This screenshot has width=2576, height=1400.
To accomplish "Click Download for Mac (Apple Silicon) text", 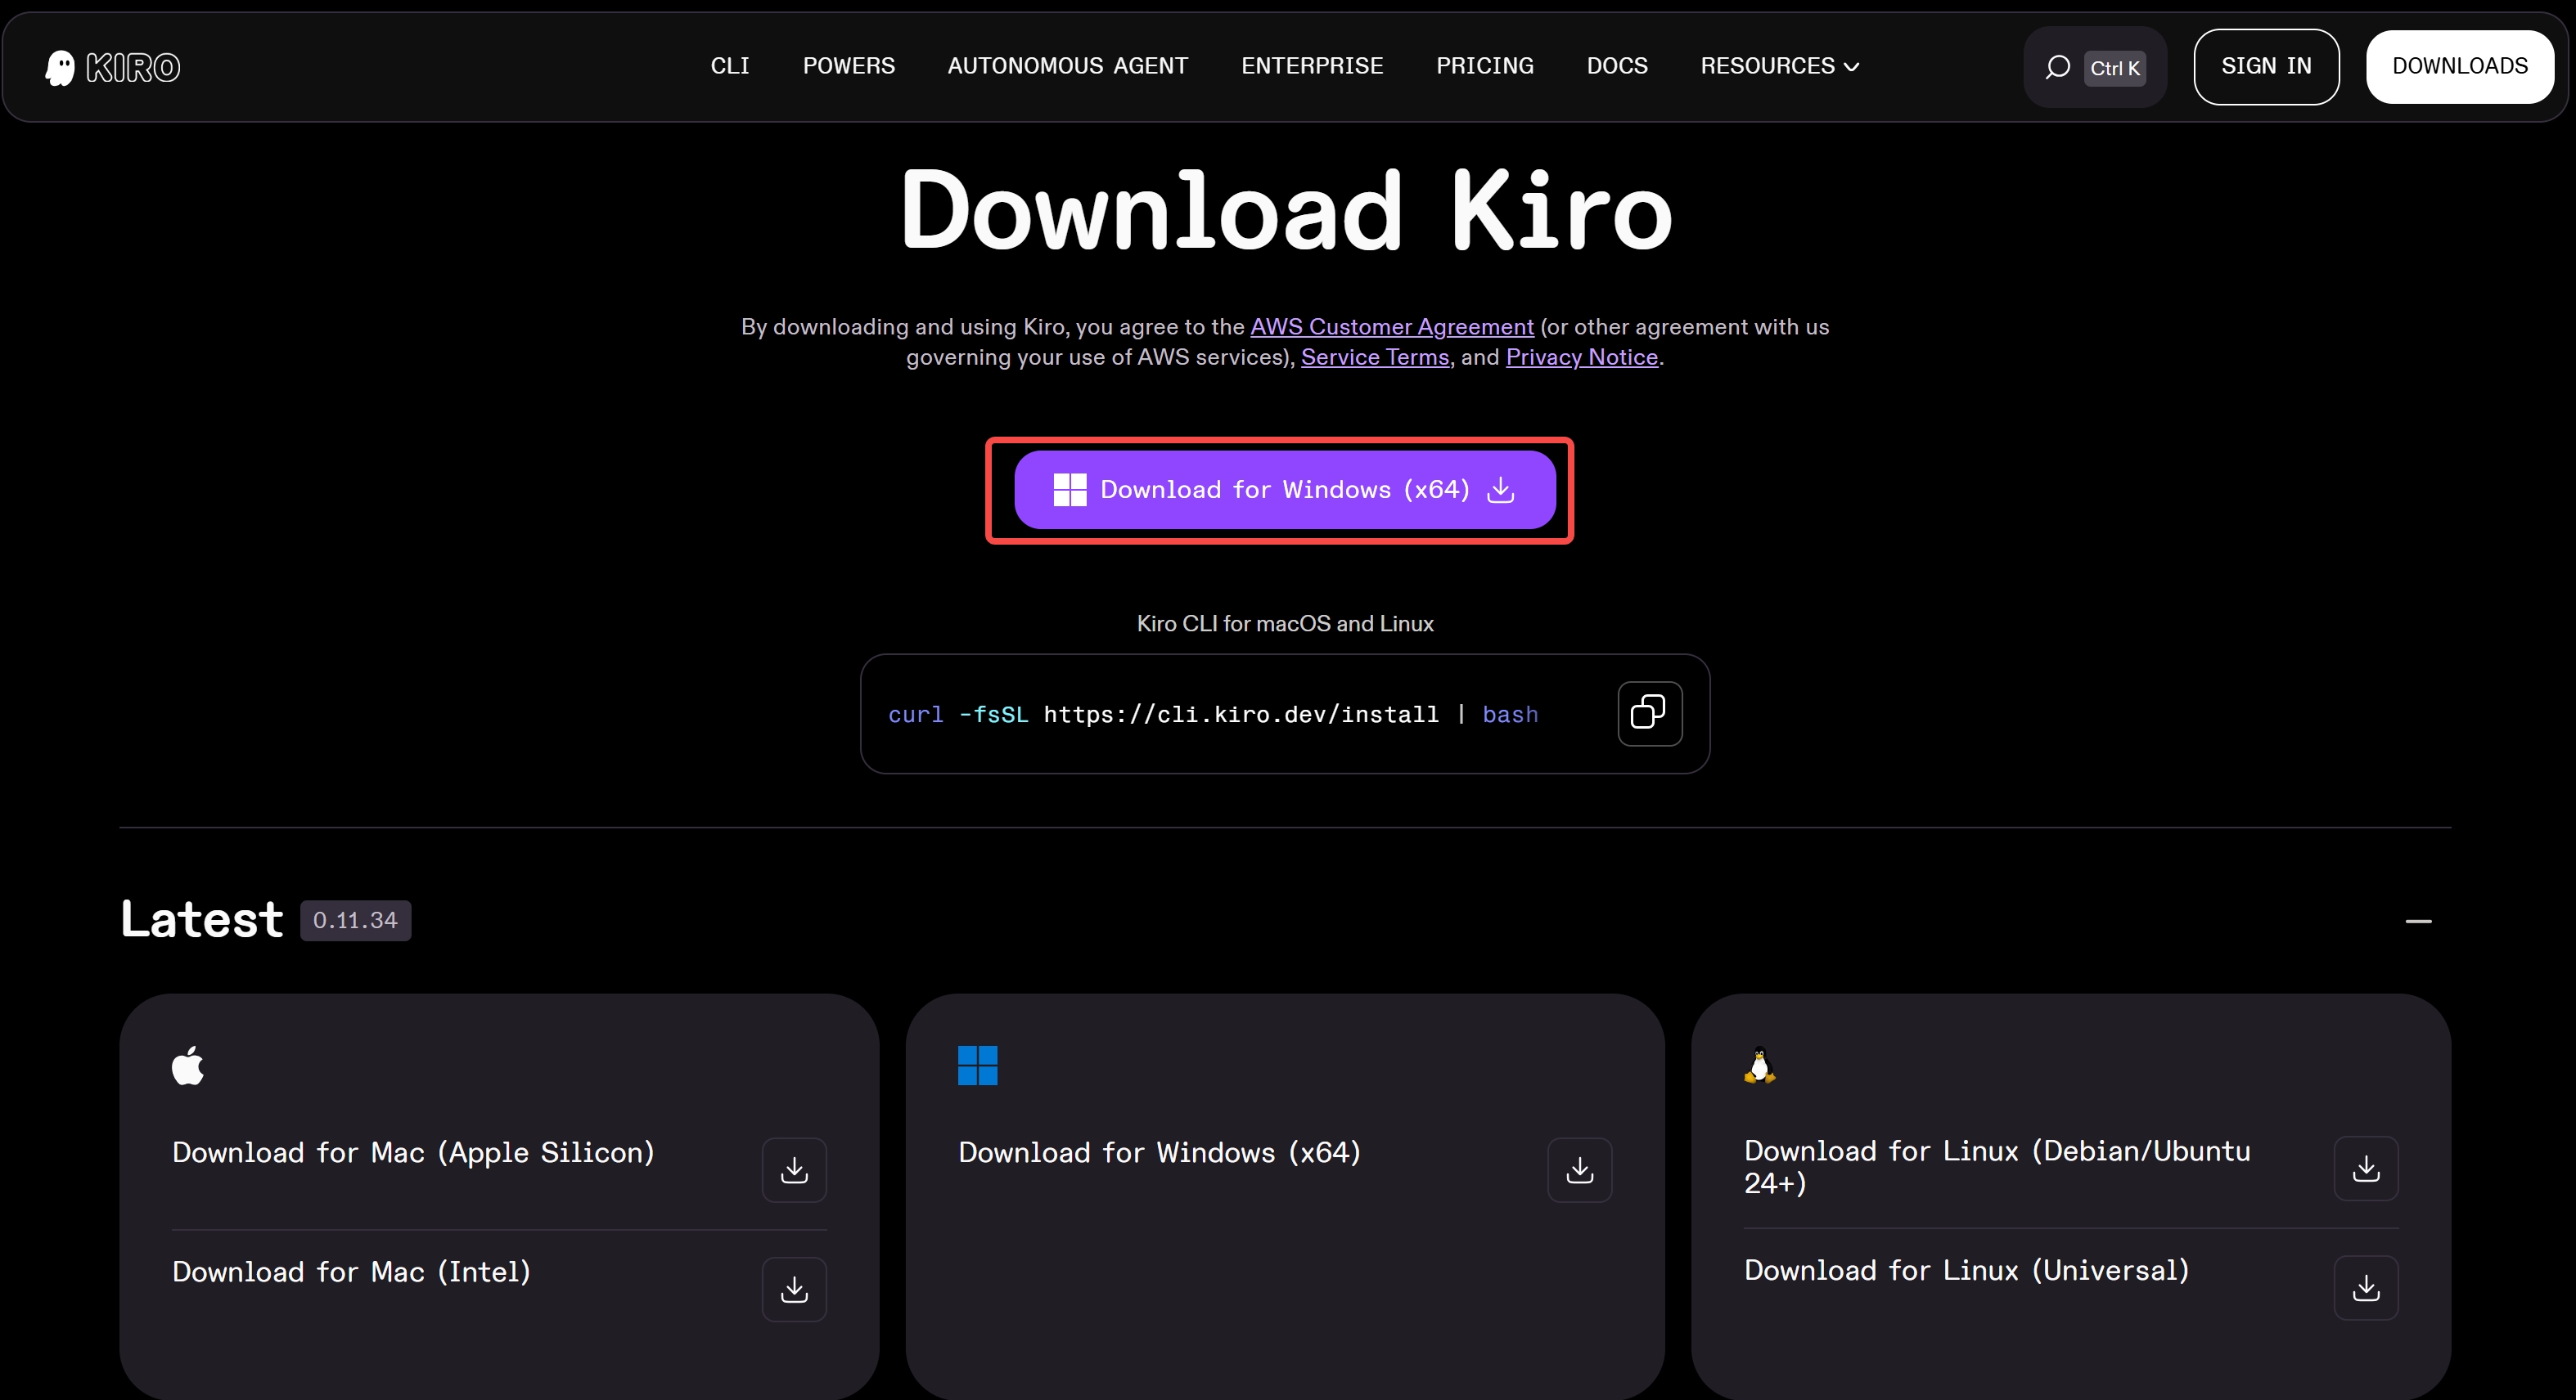I will [413, 1153].
